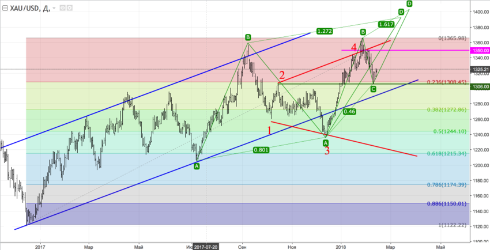Open the dropdown arrow beside XAU/USD title
Screen dimensions: 490x250
54,9
